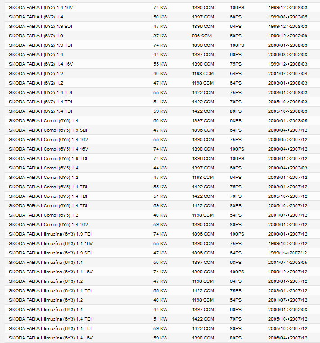Click 'SKODA FABIA I Combi (6Y5) 1.9 TDI'
The width and height of the screenshot is (320, 343).
[48, 159]
